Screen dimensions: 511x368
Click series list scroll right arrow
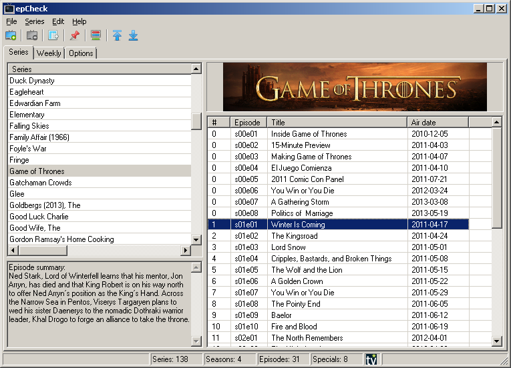coord(186,250)
